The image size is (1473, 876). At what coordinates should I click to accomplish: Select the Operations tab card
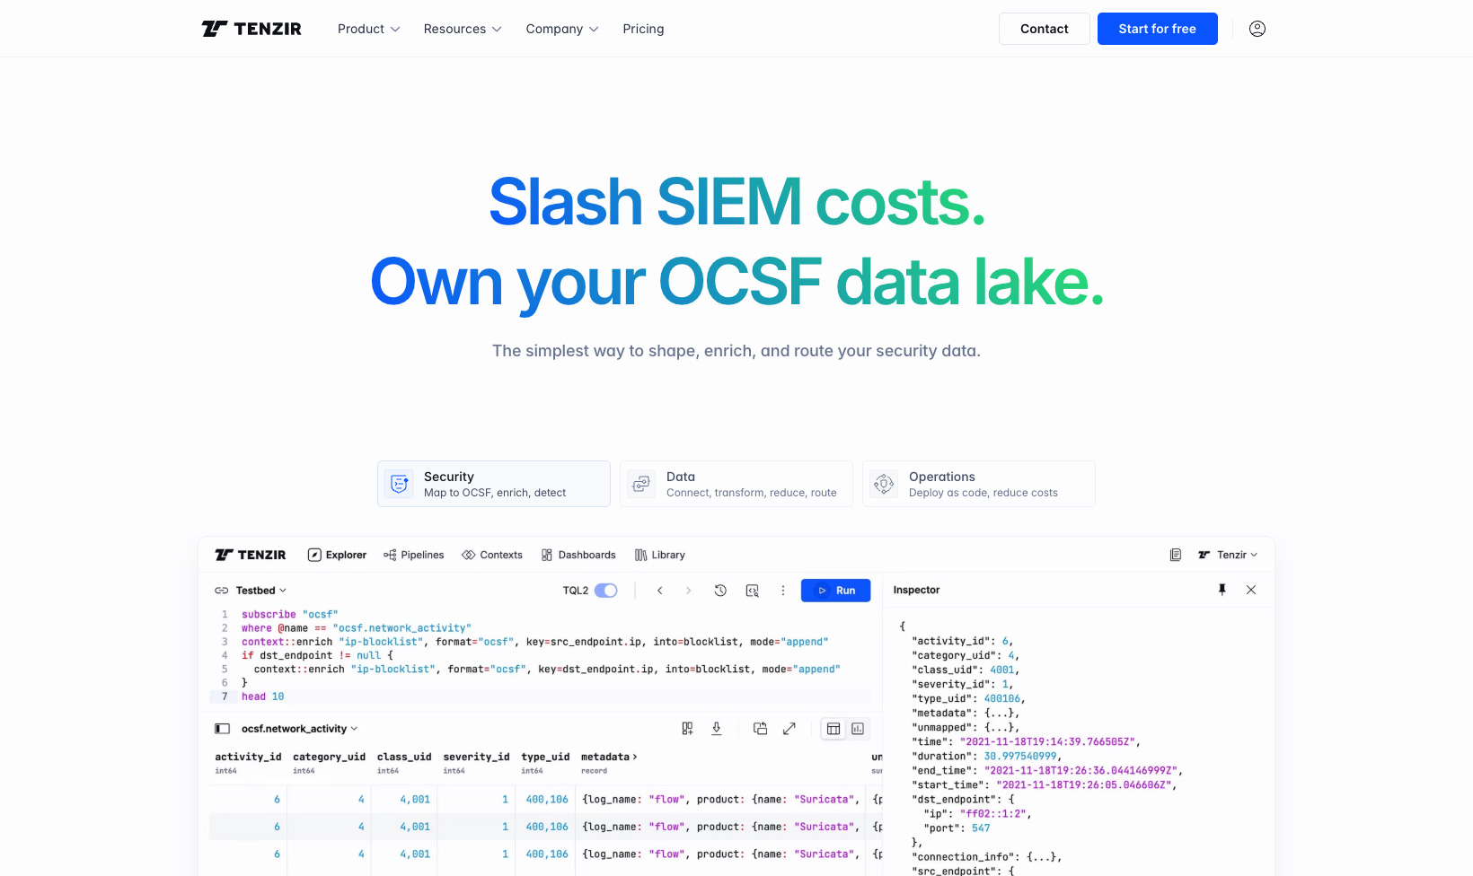[979, 484]
